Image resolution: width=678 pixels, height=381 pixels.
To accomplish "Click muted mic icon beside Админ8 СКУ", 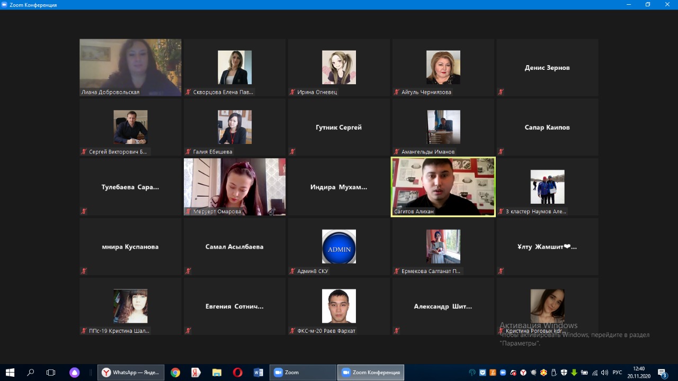I will (x=292, y=271).
